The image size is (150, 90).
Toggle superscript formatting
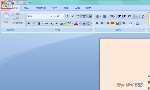(x=57, y=23)
